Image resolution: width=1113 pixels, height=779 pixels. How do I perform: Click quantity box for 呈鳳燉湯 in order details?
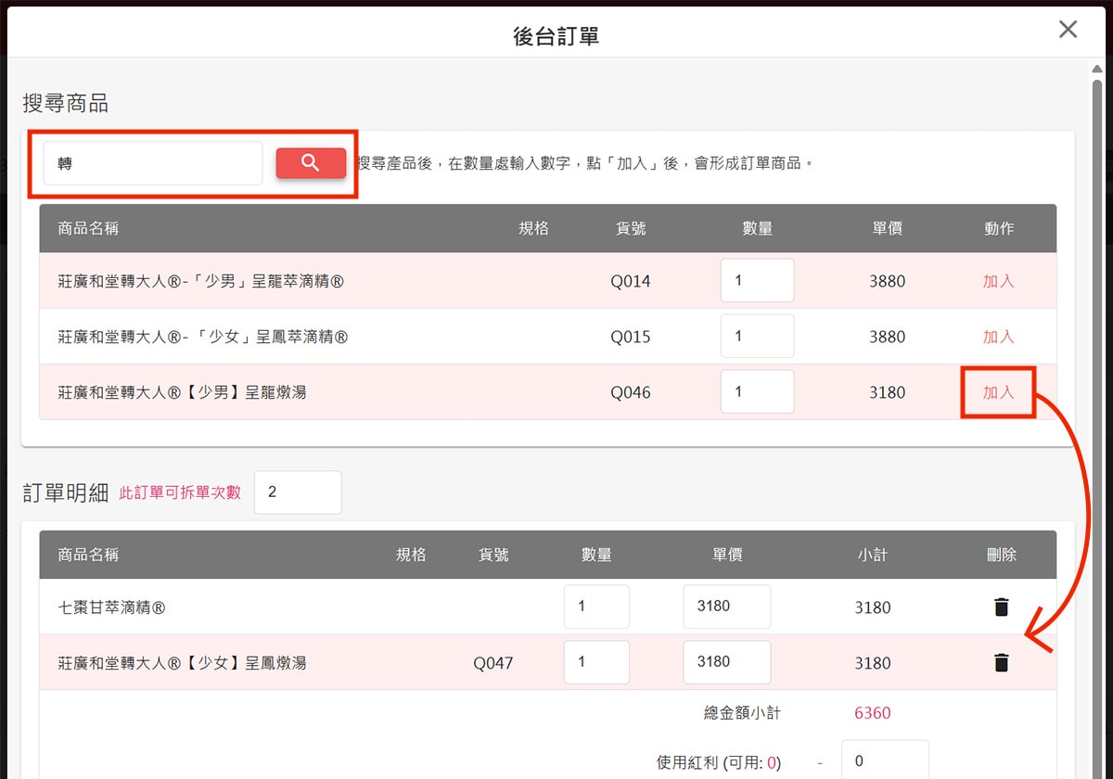[x=596, y=662]
